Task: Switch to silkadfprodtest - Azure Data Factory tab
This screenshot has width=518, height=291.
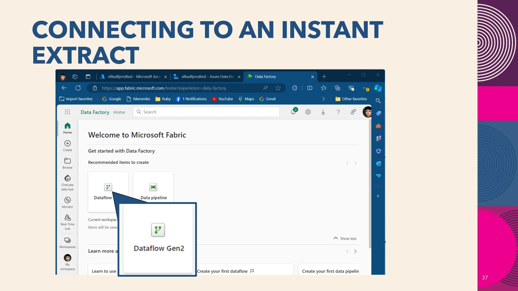Action: pyautogui.click(x=207, y=77)
